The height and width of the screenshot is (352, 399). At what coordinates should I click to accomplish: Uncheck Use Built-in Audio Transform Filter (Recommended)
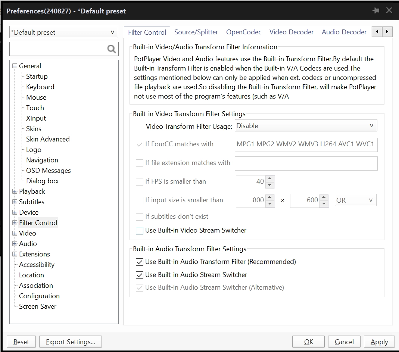tap(140, 262)
